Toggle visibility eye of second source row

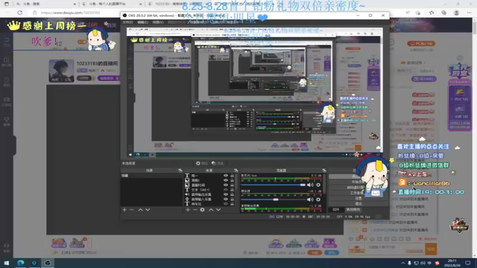[x=225, y=180]
